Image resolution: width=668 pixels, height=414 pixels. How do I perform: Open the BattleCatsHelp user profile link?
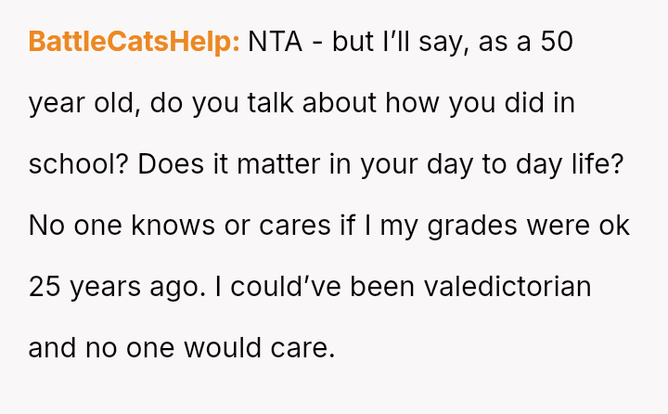(x=135, y=42)
